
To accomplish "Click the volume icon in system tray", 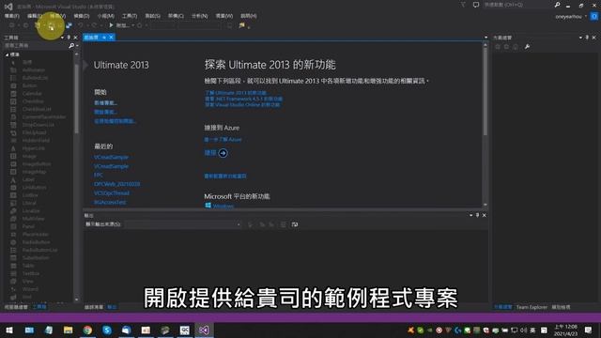I will click(x=524, y=330).
